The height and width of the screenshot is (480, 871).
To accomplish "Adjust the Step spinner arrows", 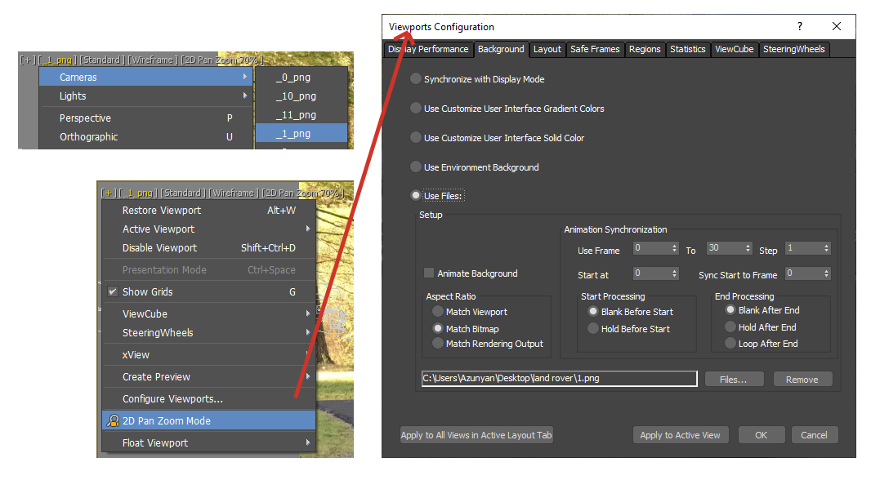I will click(827, 248).
